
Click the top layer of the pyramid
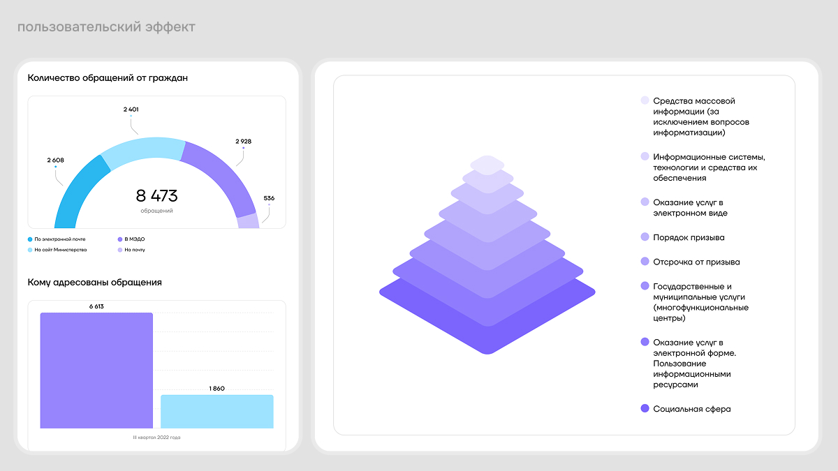pyautogui.click(x=487, y=165)
